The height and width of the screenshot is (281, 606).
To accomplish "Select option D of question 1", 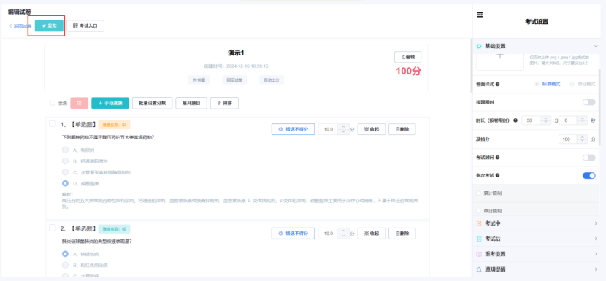I will pyautogui.click(x=65, y=183).
